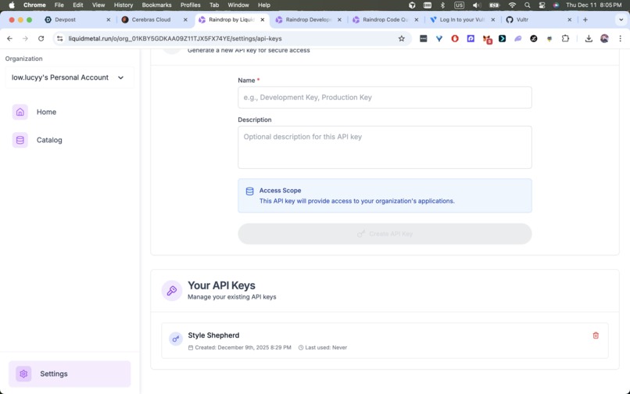
Task: Go back to the previous page
Action: pos(9,38)
